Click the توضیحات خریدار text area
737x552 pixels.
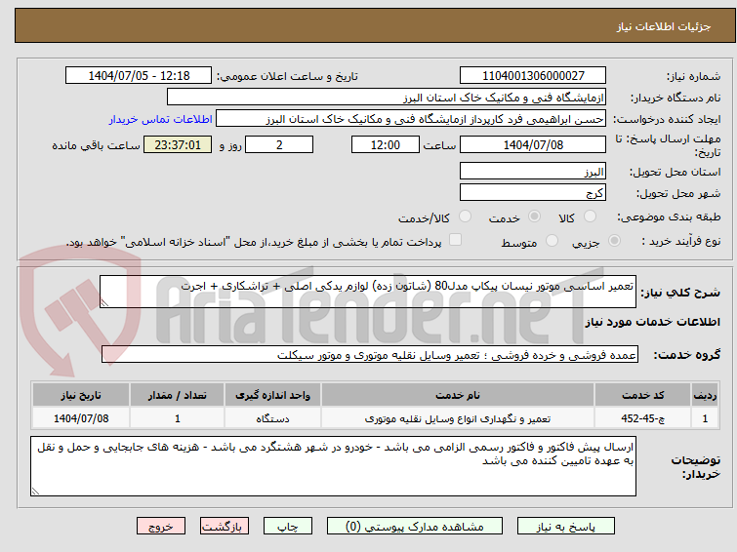[x=333, y=466]
